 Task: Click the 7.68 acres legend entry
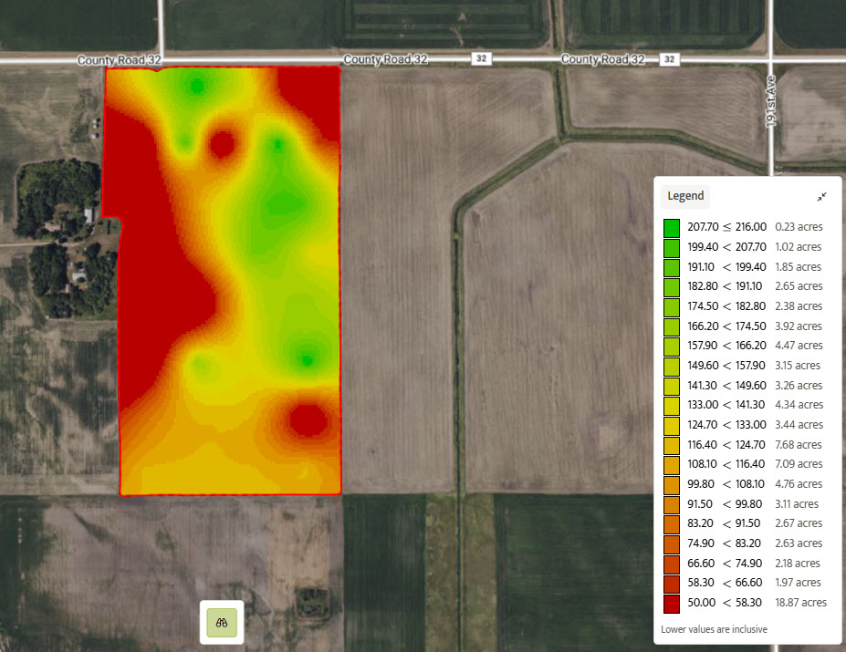[x=798, y=445]
